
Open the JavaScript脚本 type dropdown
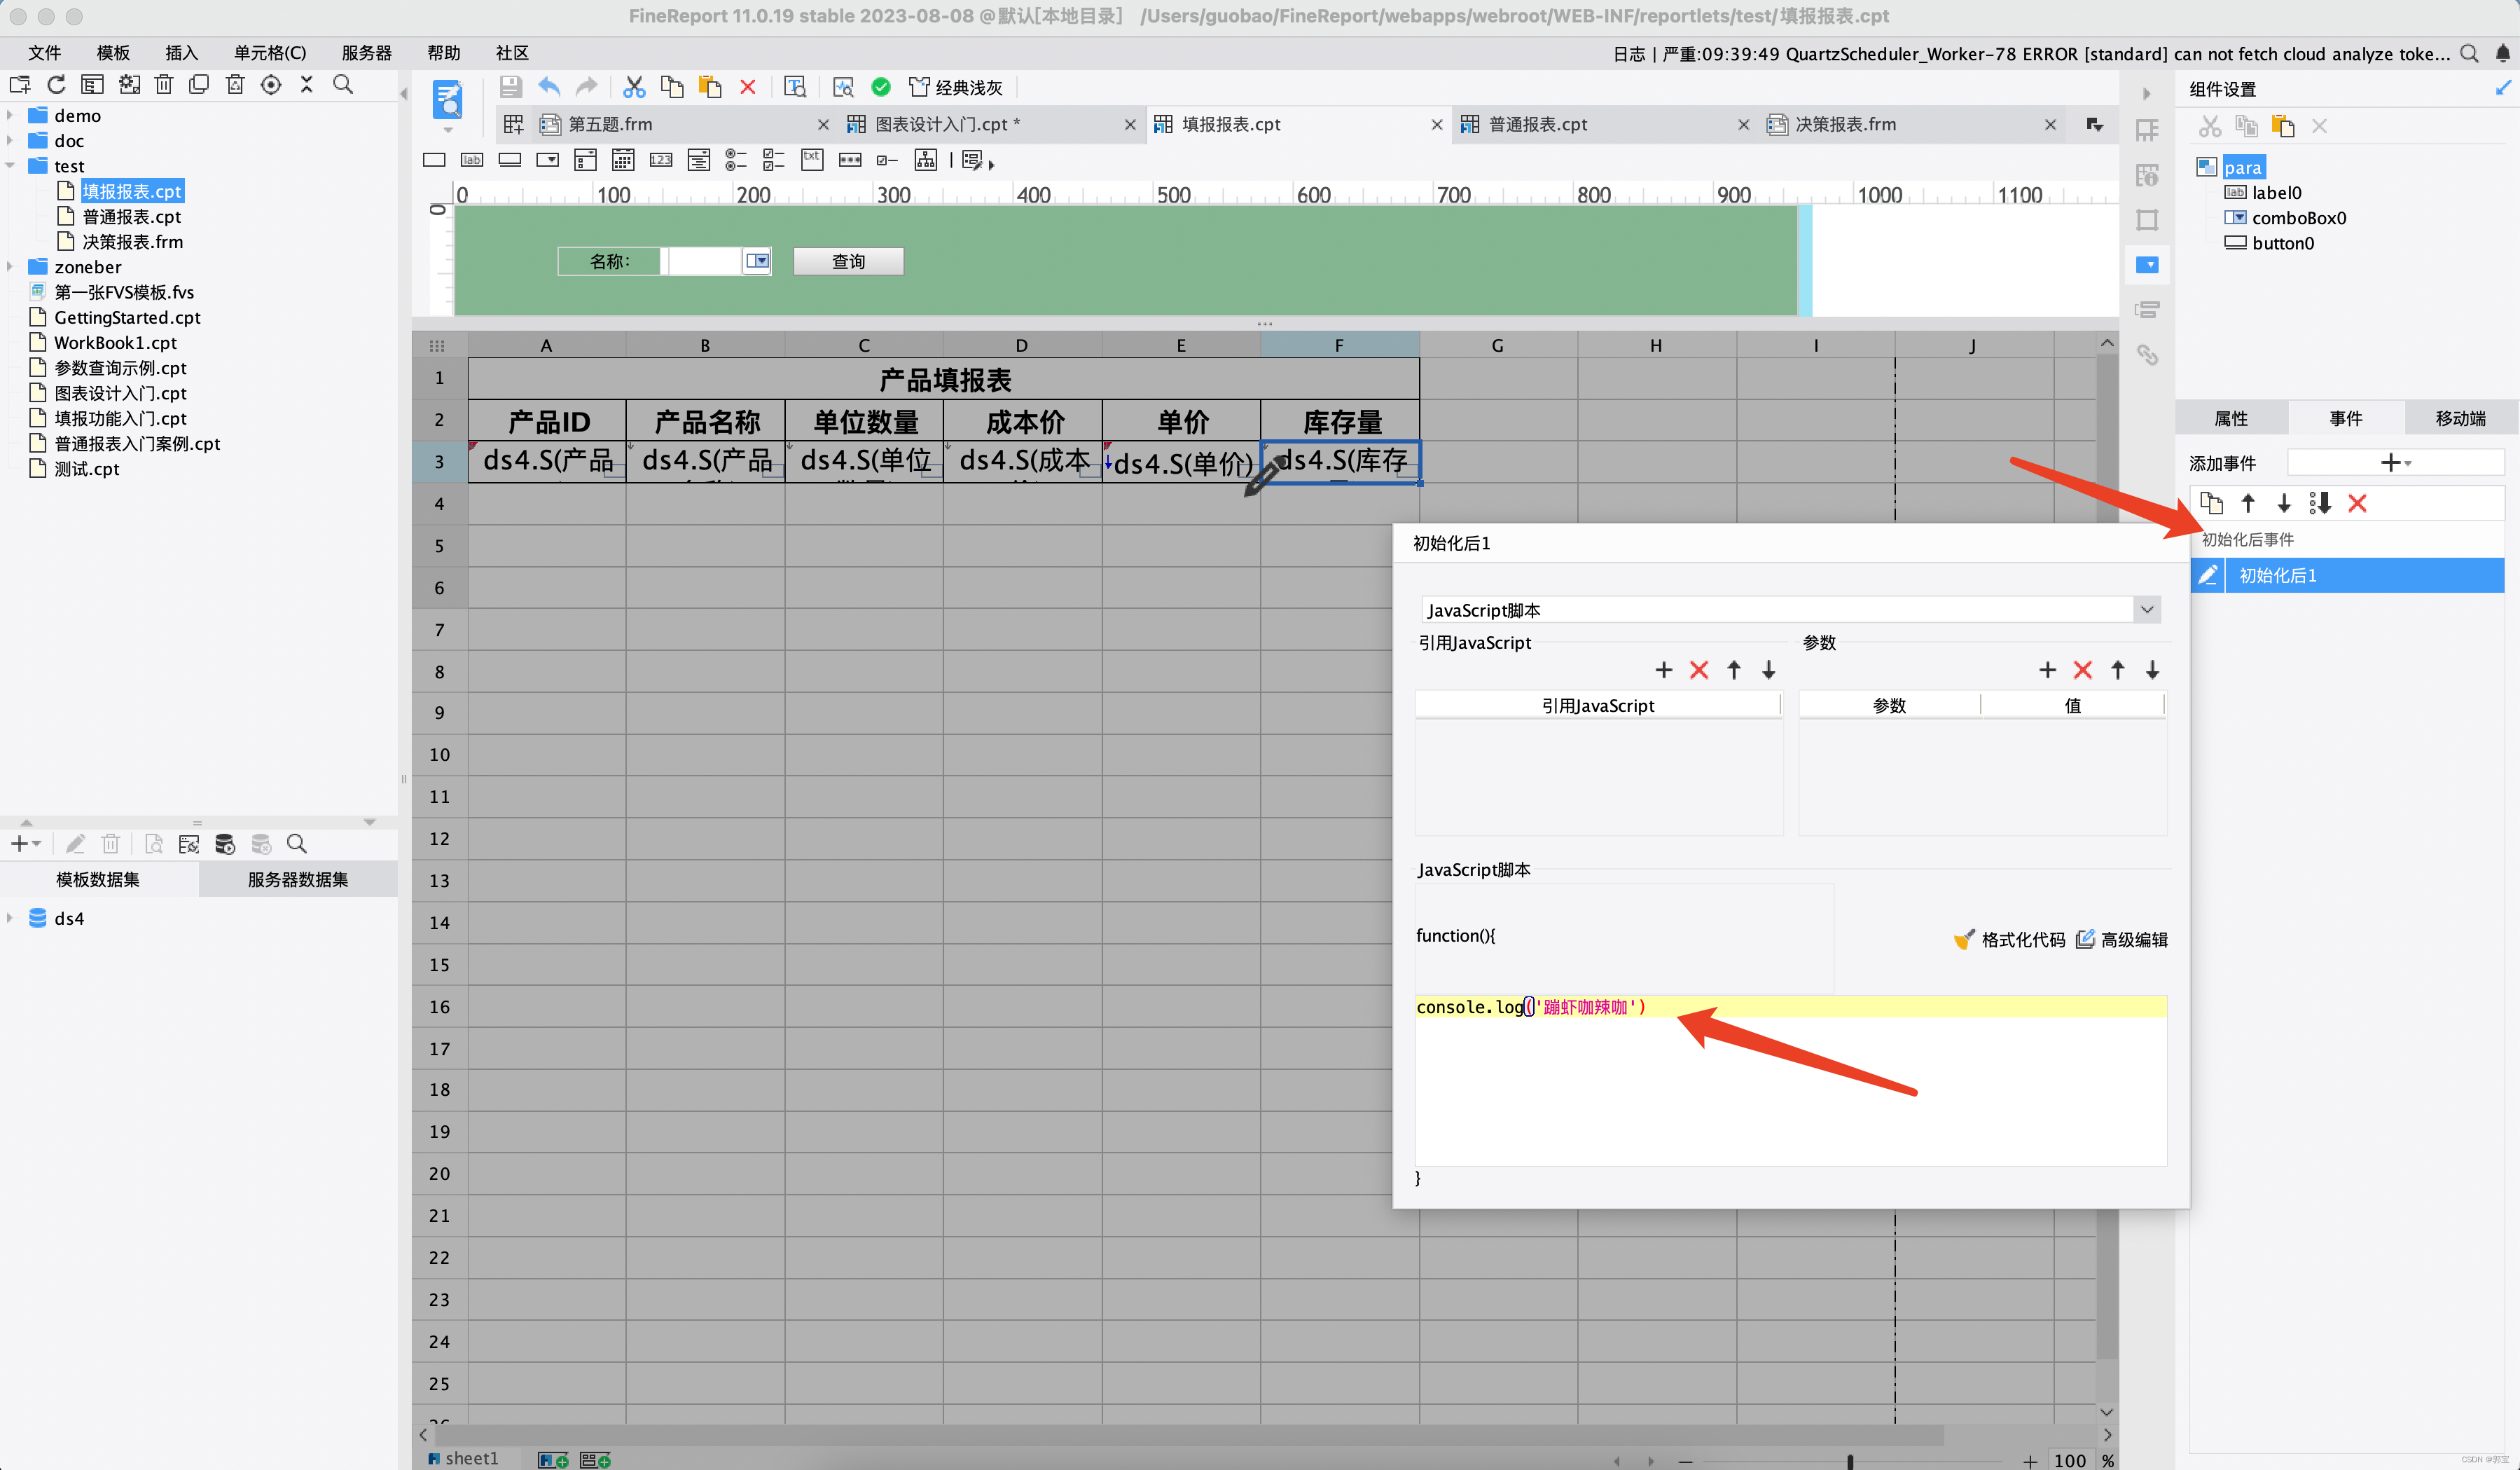tap(2146, 610)
